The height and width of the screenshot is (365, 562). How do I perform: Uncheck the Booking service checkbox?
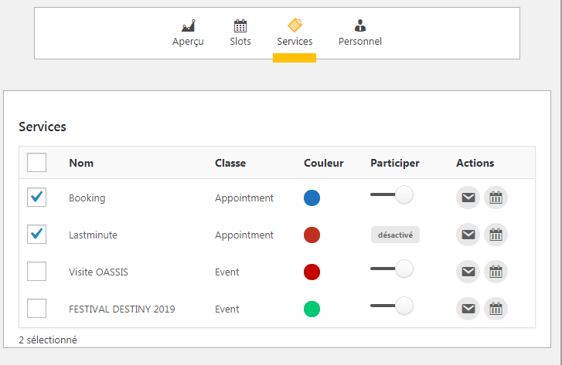36,198
